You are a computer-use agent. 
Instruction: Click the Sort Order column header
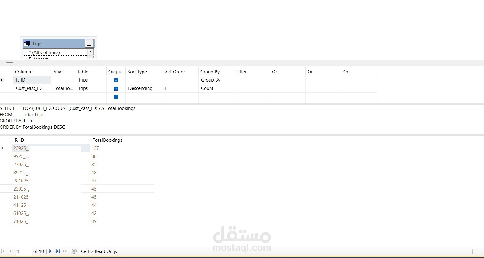pyautogui.click(x=180, y=72)
